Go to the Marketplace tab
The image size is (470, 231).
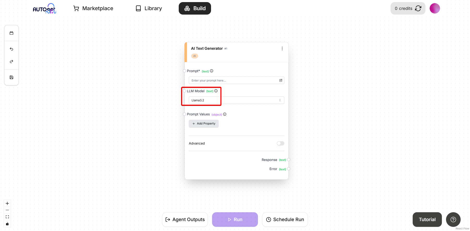click(93, 8)
